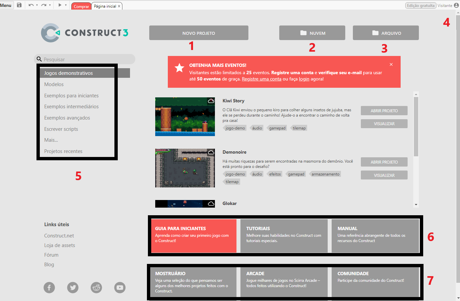Click project list scroll down arrow
460x301 pixels.
(x=416, y=205)
